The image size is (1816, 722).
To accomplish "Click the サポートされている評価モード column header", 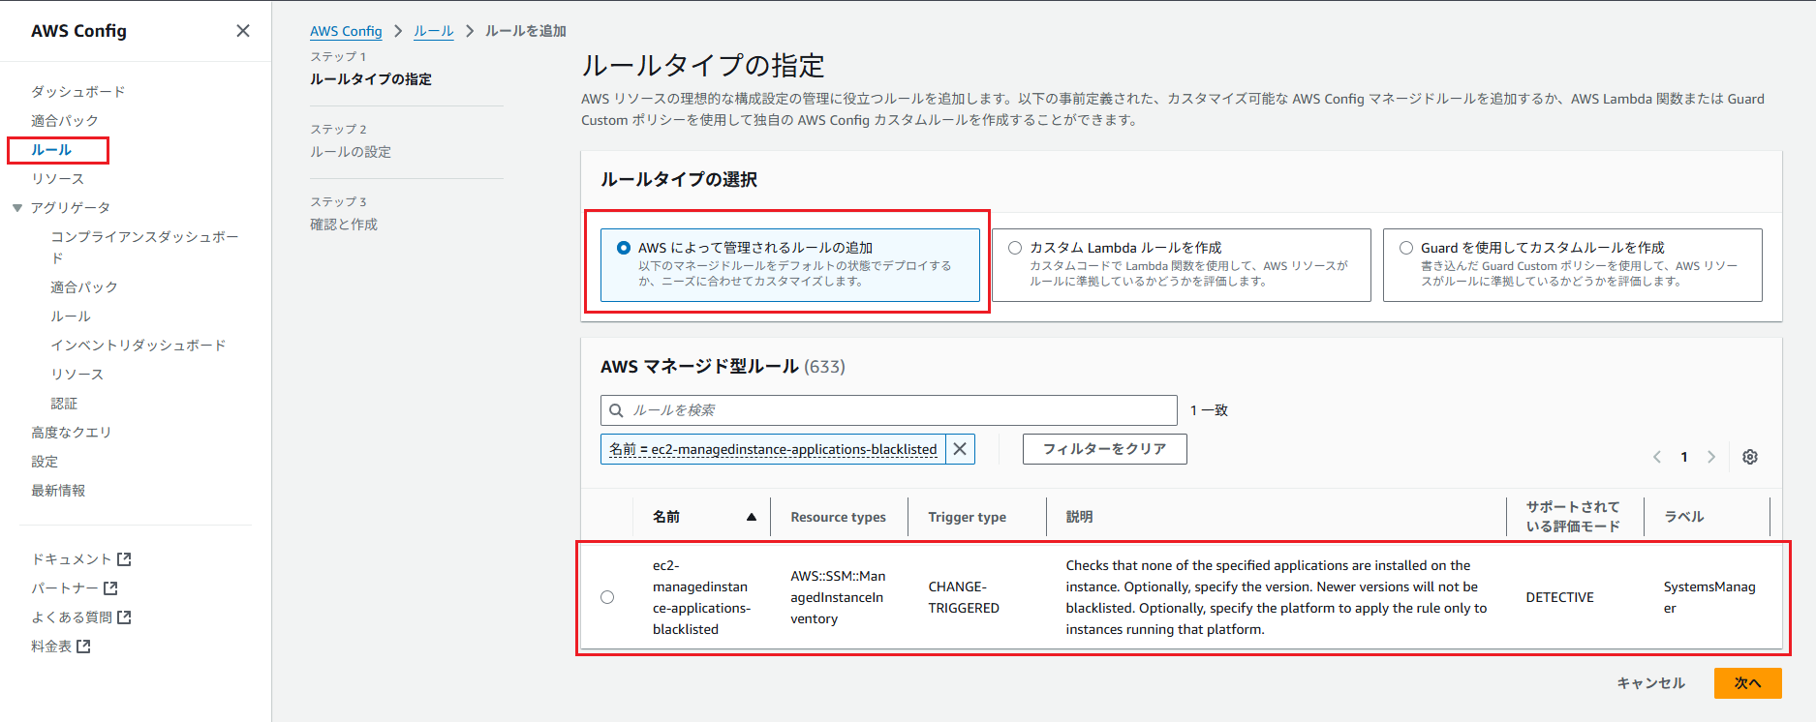I will point(1573,517).
